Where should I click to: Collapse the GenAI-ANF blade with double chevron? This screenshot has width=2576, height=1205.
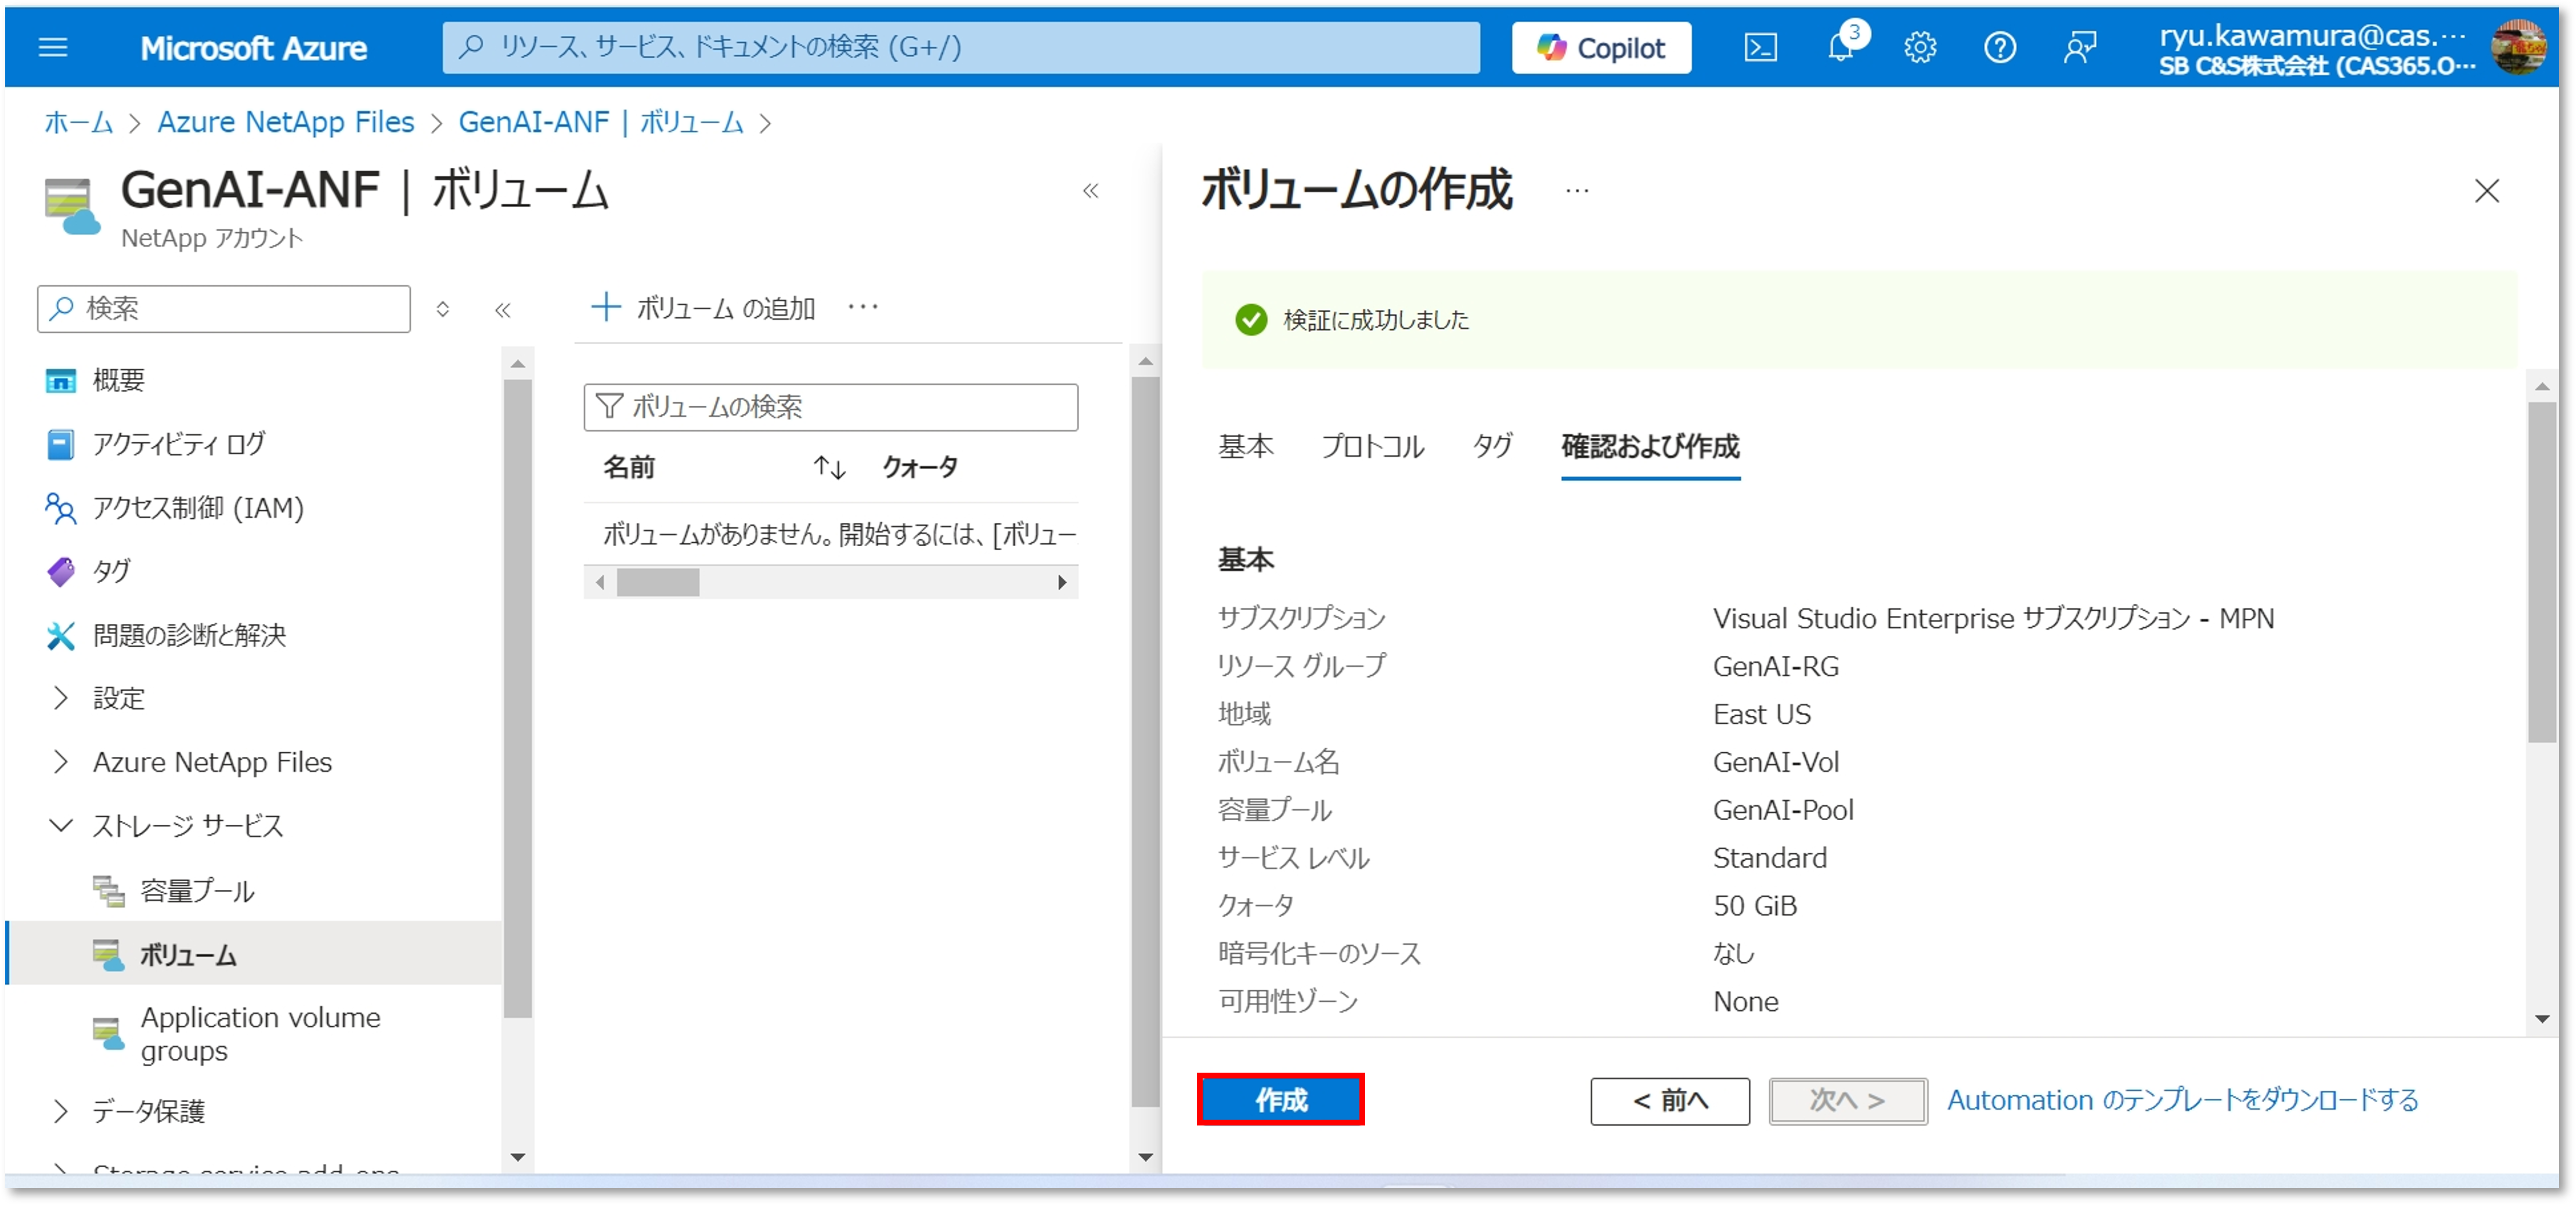click(1090, 190)
